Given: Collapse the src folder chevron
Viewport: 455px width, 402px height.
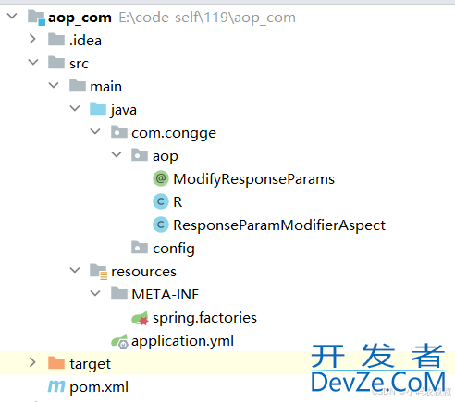Looking at the screenshot, I should click(33, 62).
